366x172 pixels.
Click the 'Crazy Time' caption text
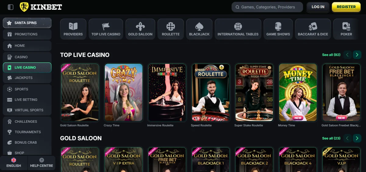point(112,125)
